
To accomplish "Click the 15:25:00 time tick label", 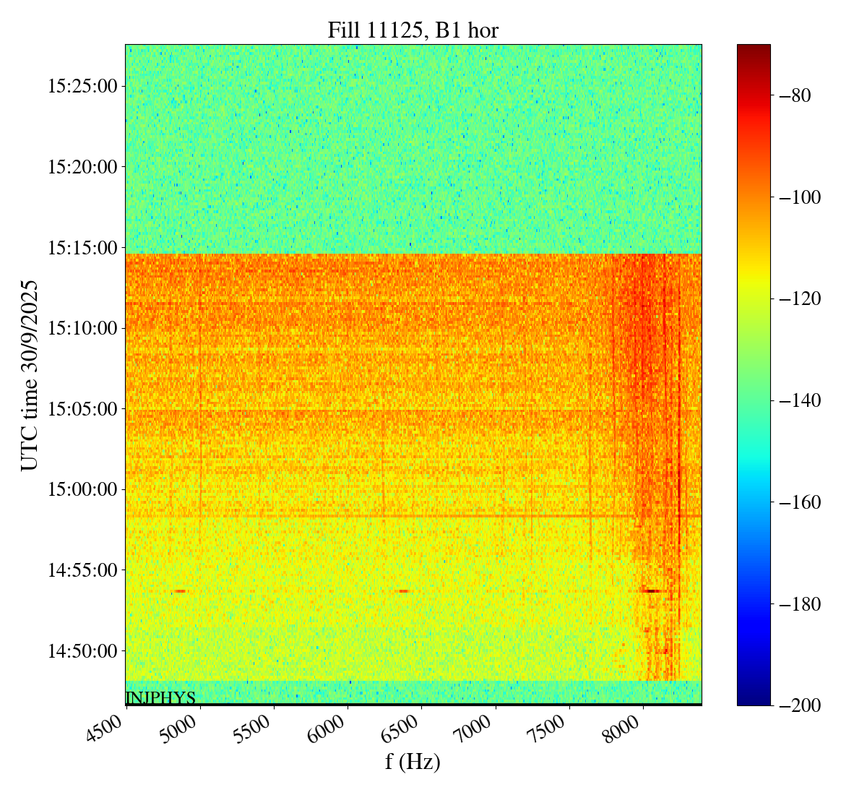I will click(82, 87).
